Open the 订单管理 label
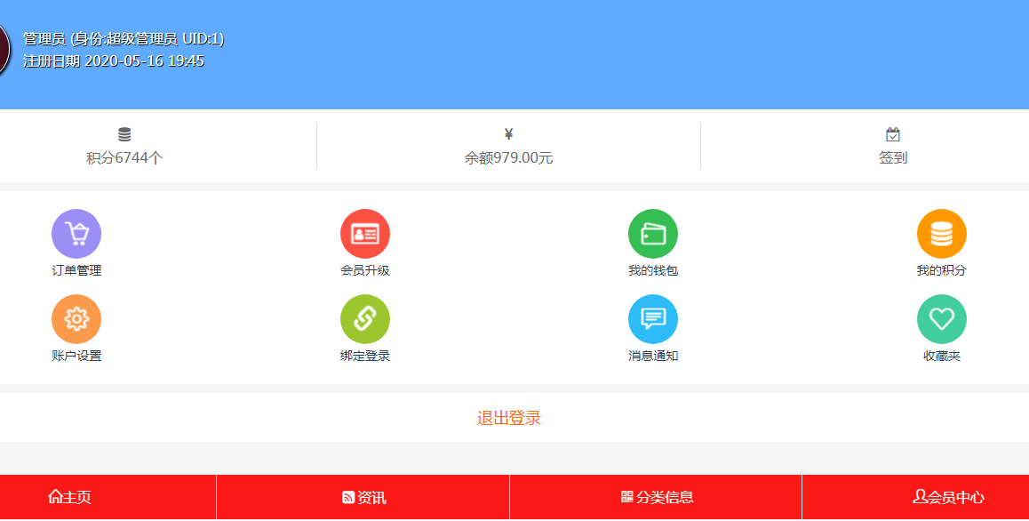The height and width of the screenshot is (521, 1029). pos(76,270)
